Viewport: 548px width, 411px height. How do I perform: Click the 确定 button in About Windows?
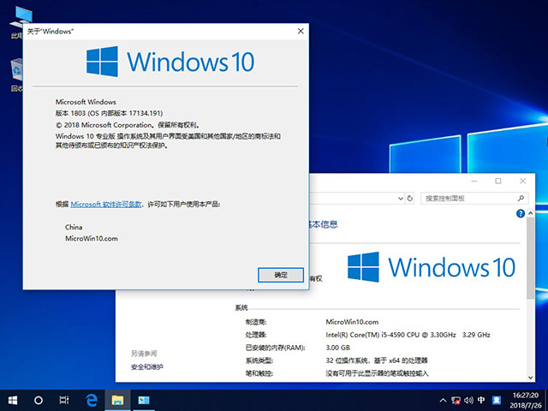point(281,275)
